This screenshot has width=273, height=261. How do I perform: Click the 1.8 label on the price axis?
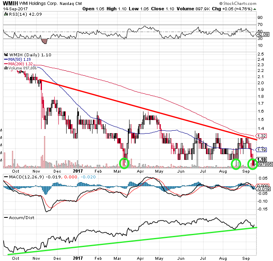point(261,97)
